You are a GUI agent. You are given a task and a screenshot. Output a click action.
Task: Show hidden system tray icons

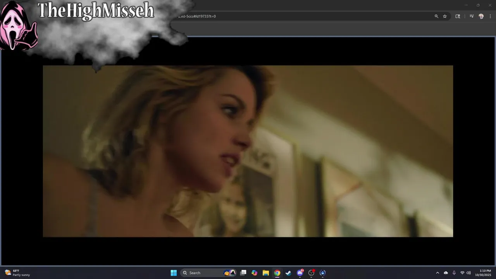pos(437,273)
